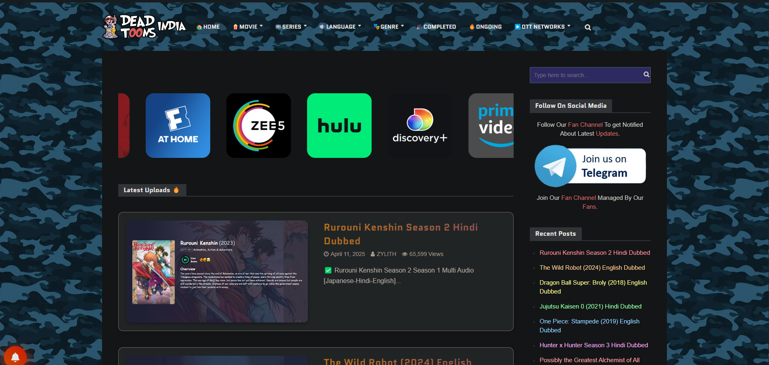Open author ZYLITH's profile link

click(x=386, y=254)
